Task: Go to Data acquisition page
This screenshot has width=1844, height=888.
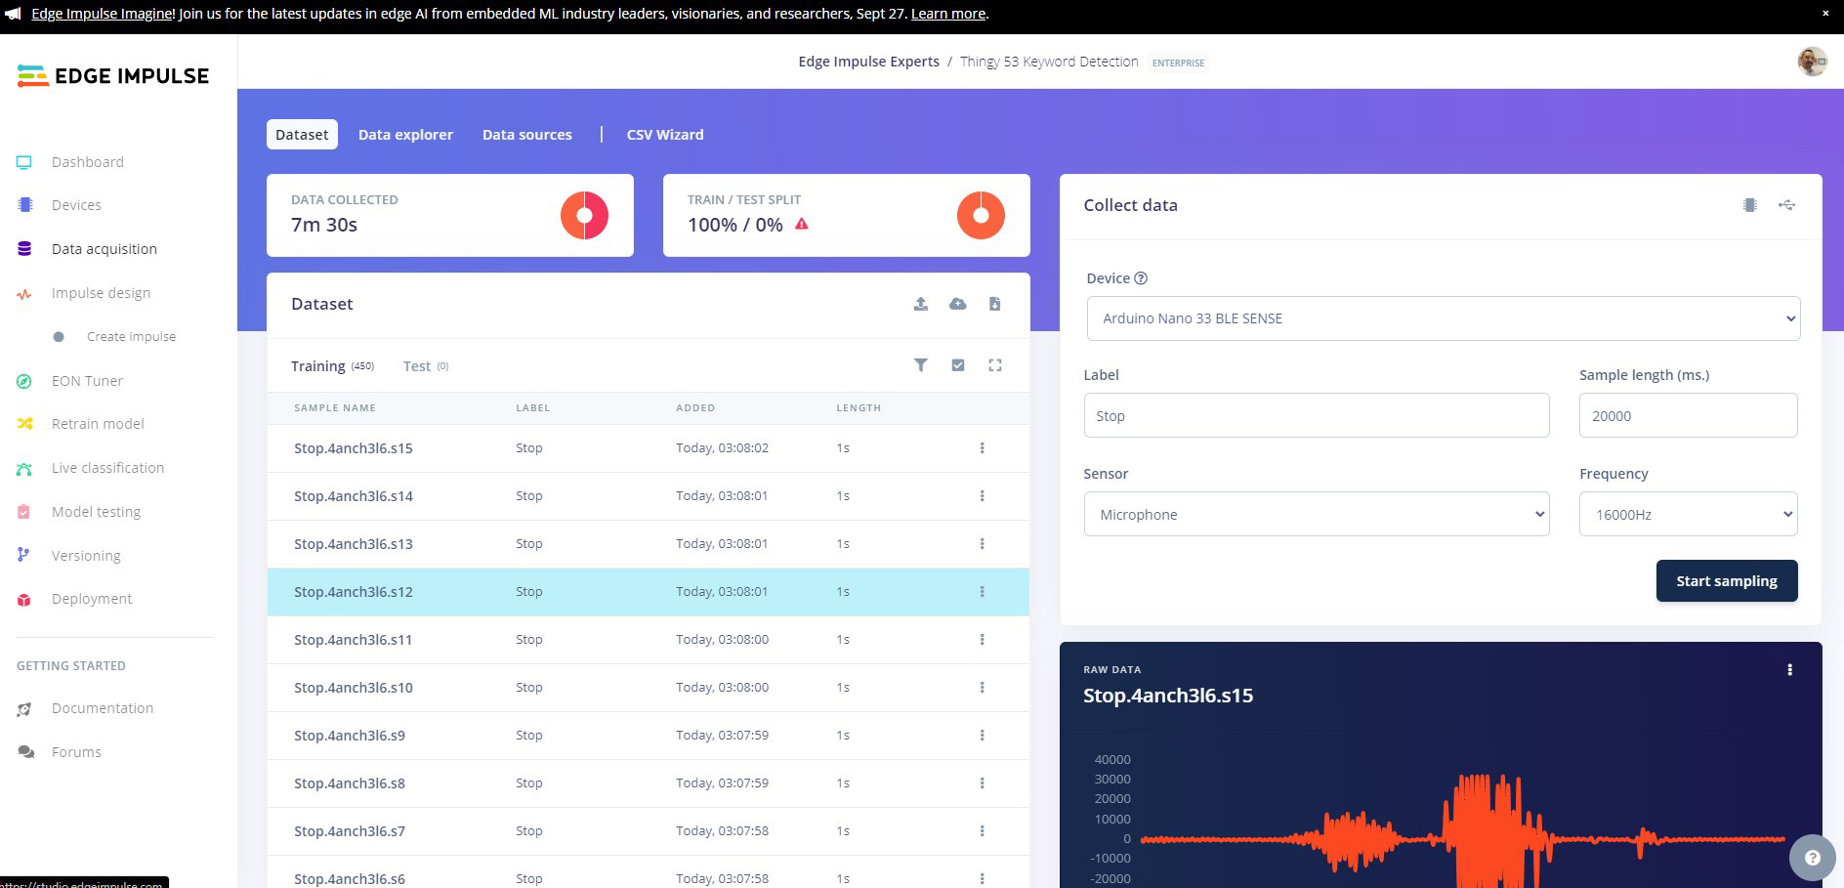Action: 104,249
